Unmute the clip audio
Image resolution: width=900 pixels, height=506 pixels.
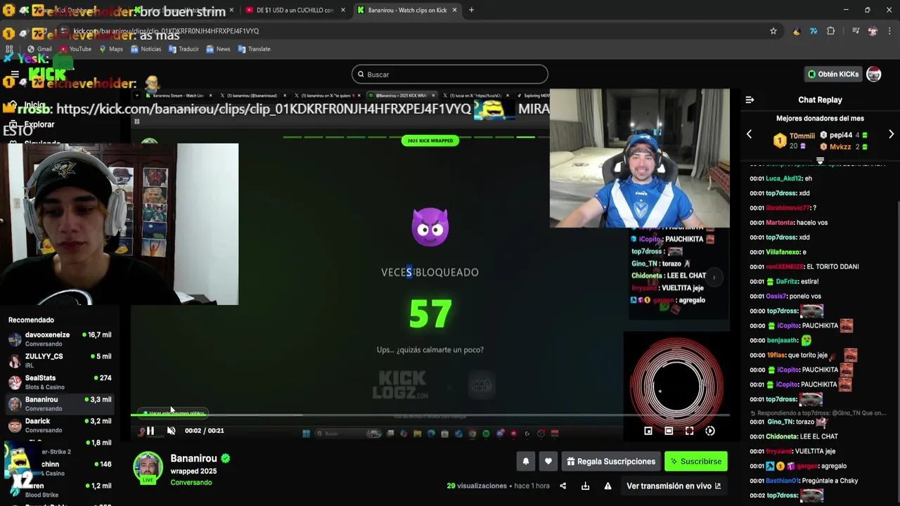171,431
